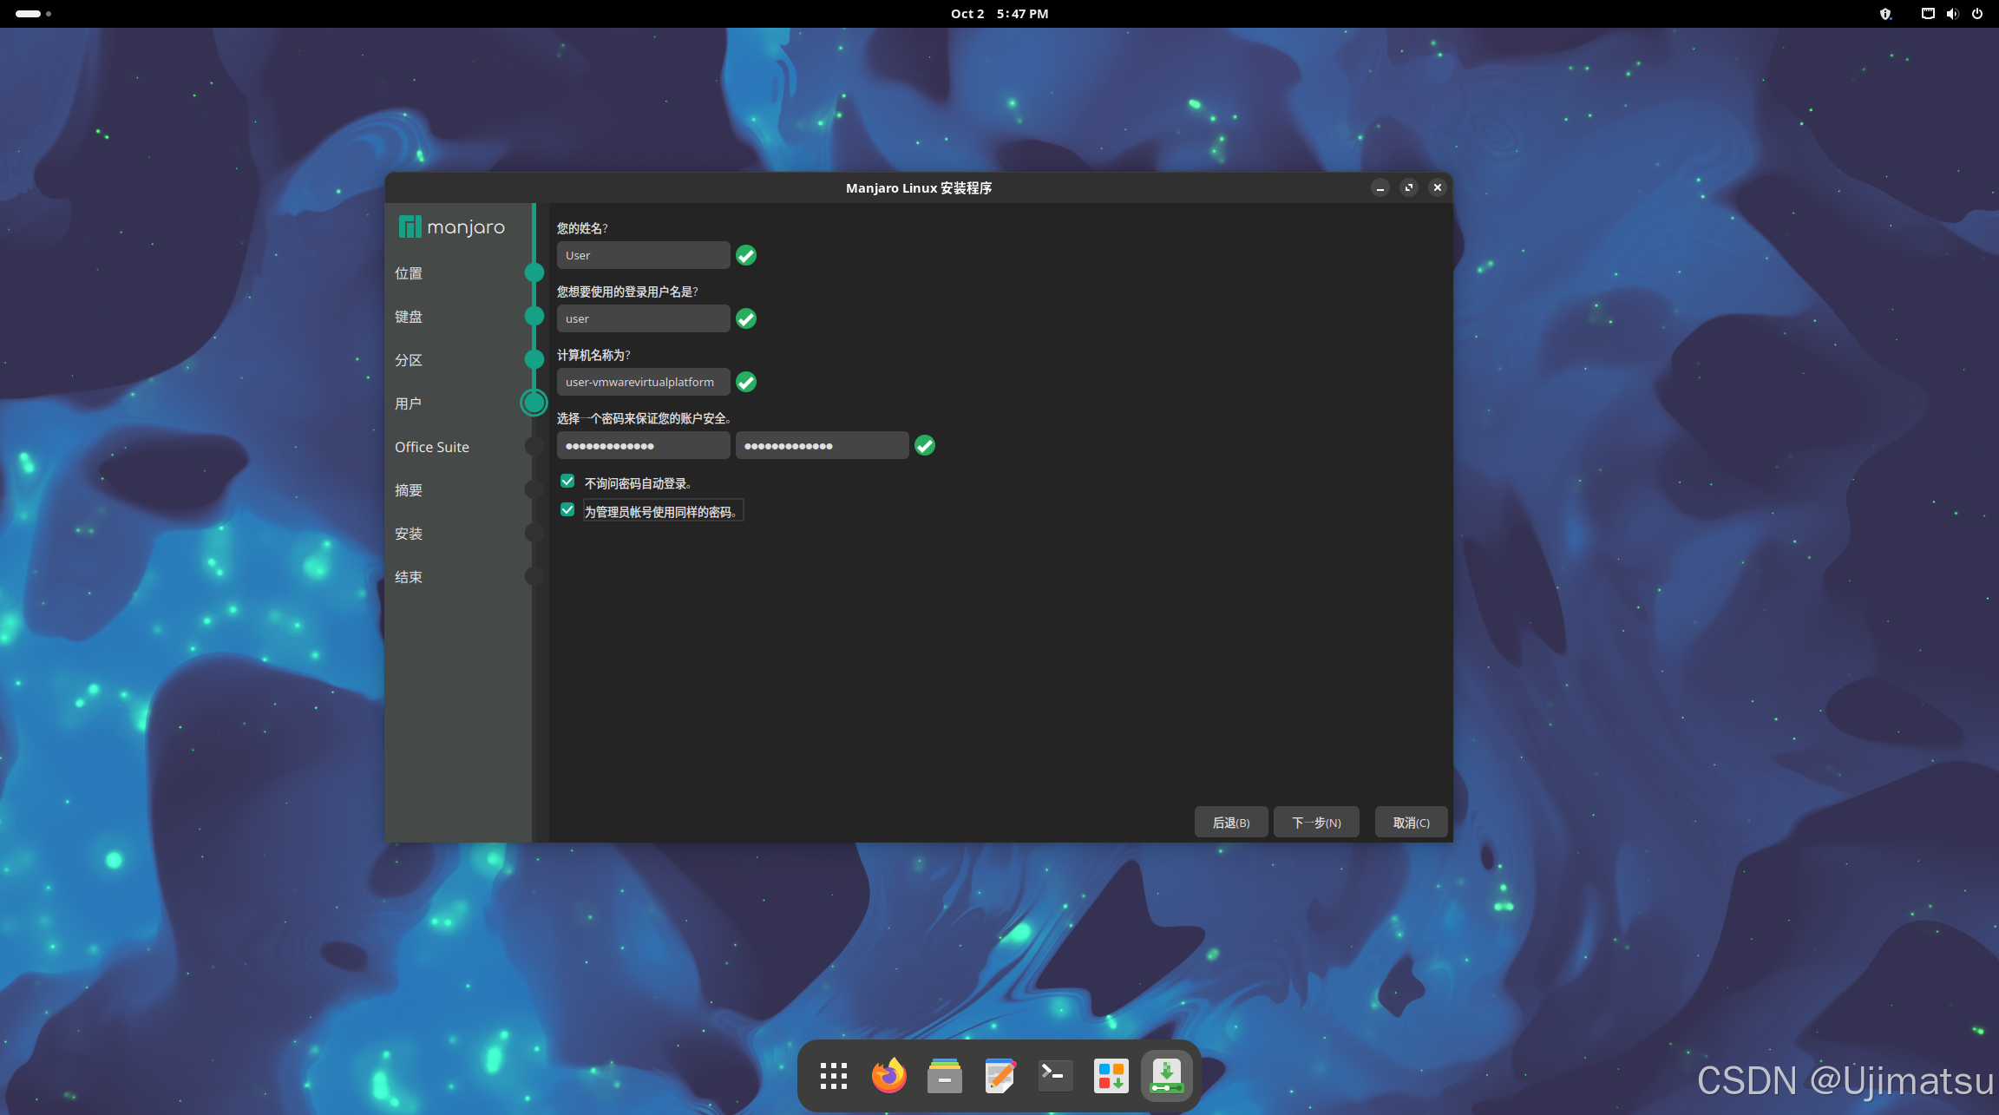This screenshot has height=1115, width=1999.
Task: Open the date and time menu in the top bar
Action: [999, 14]
